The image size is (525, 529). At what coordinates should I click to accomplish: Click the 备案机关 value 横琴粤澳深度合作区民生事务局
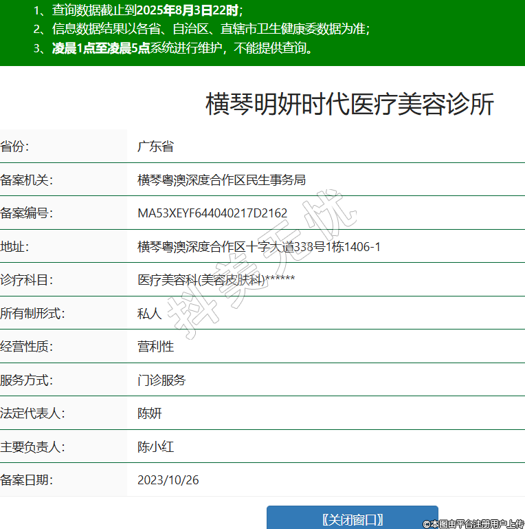[221, 180]
